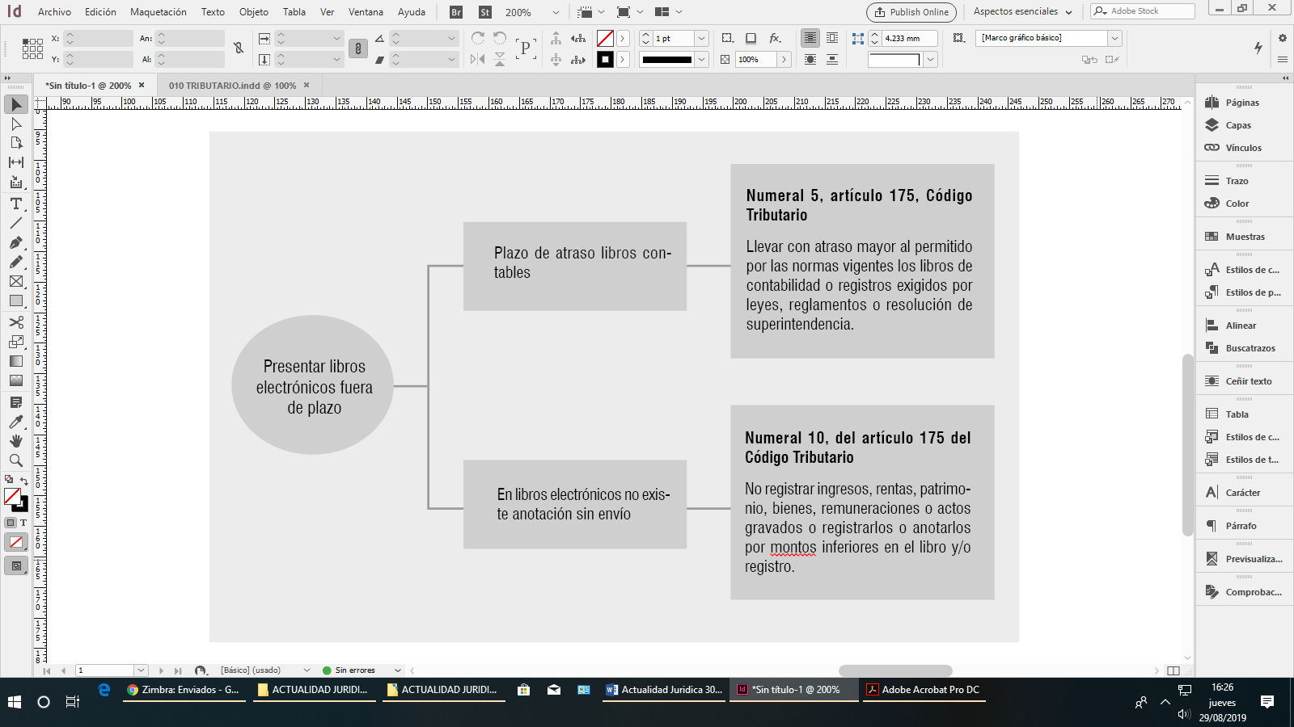The height and width of the screenshot is (727, 1294).
Task: Open the Edición menu
Action: pos(100,12)
